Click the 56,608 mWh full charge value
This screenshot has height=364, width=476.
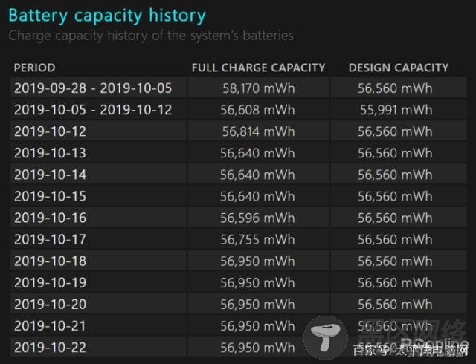(x=257, y=110)
